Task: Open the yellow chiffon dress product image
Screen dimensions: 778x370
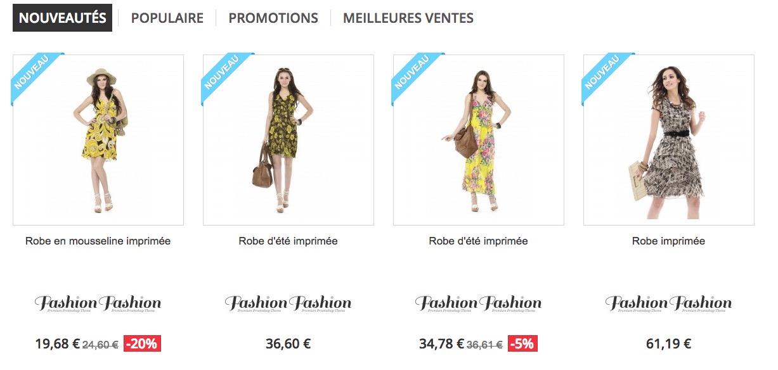Action: pos(98,140)
